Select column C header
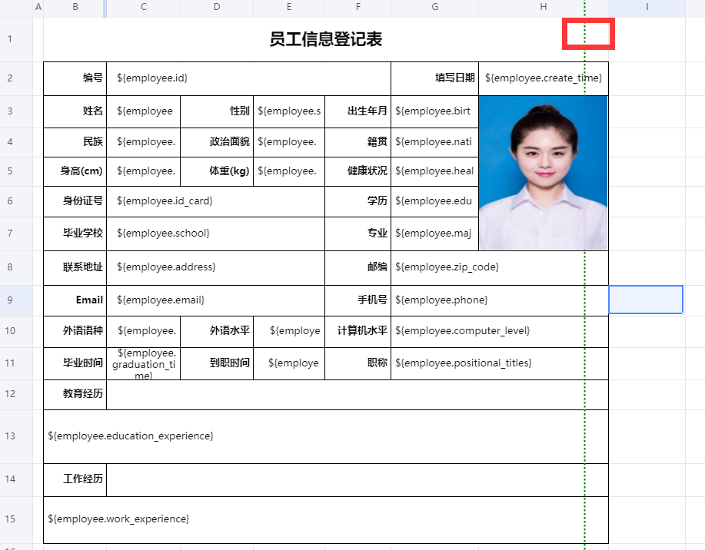Image resolution: width=705 pixels, height=550 pixels. click(x=144, y=7)
